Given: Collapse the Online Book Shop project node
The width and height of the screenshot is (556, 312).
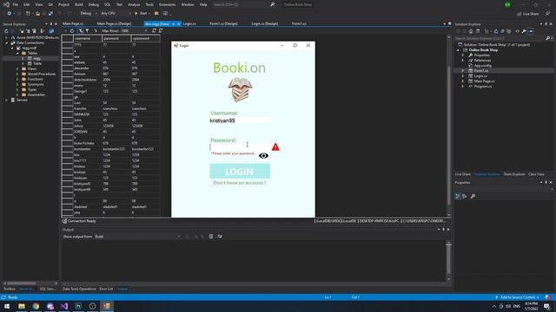Looking at the screenshot, I should coord(458,50).
